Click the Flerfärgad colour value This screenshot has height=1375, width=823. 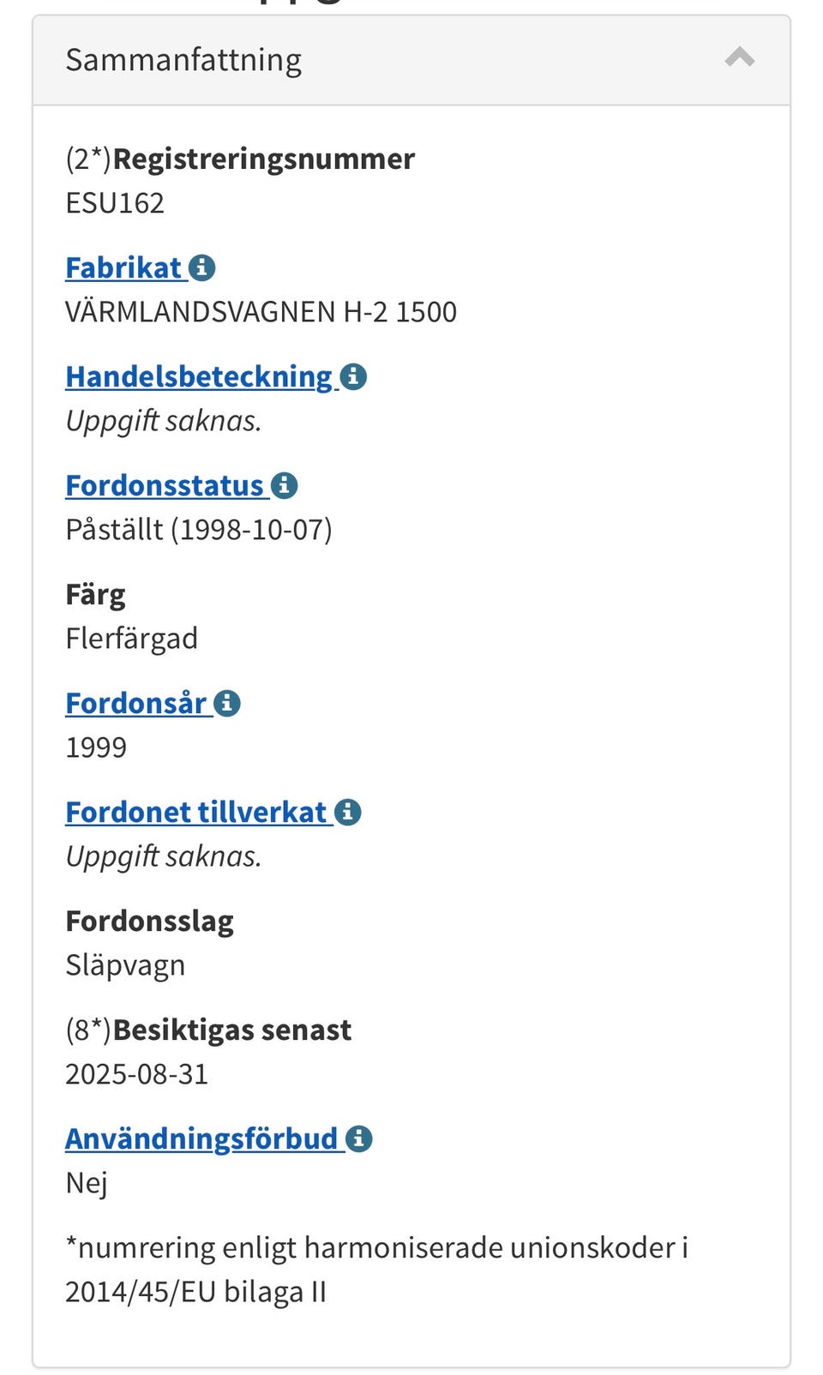tap(132, 639)
